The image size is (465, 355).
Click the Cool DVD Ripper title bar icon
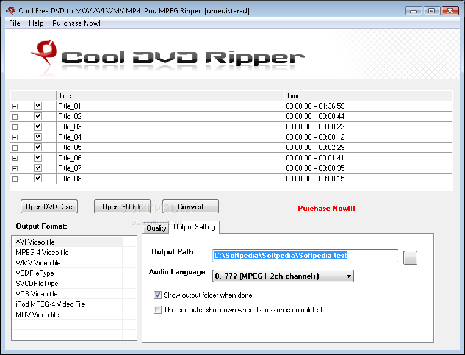10,10
